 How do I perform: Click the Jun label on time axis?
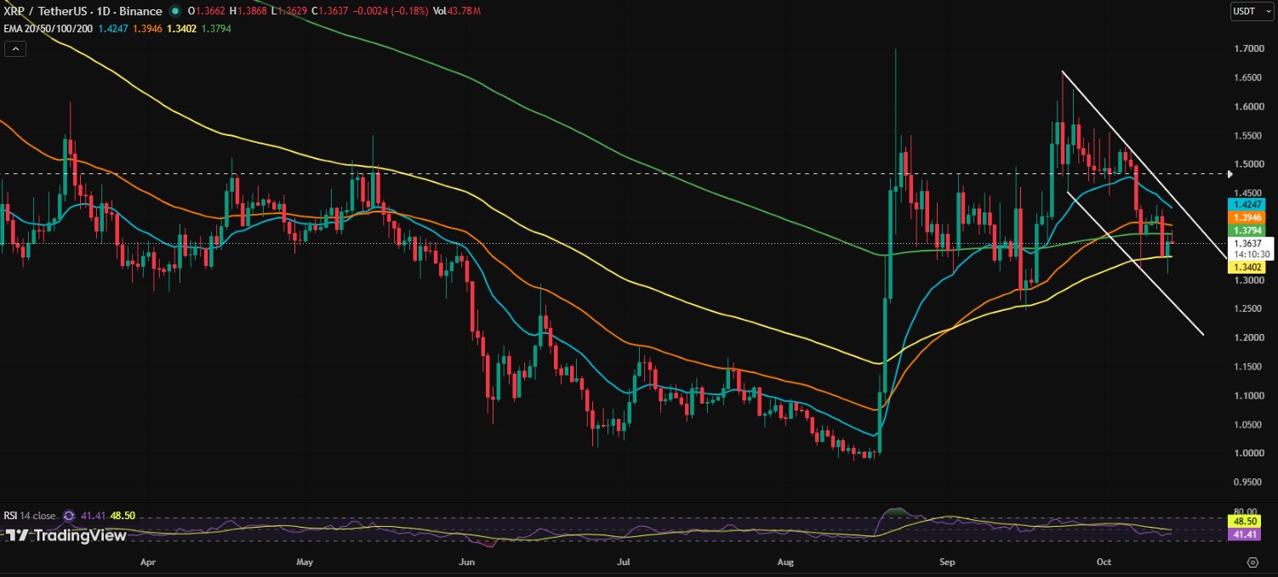click(465, 562)
